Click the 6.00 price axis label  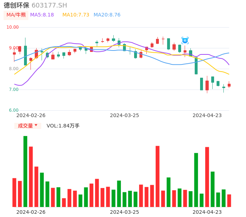[x=14, y=110]
